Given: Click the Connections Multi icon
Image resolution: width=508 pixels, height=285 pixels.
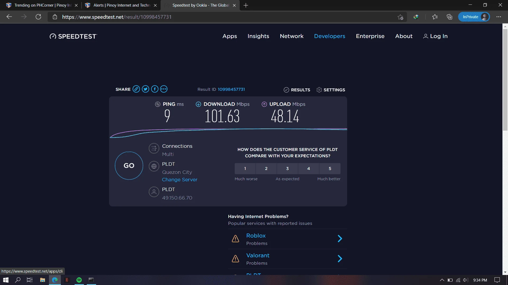Looking at the screenshot, I should tap(154, 148).
